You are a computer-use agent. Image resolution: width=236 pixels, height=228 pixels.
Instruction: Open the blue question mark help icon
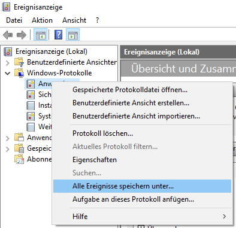click(x=58, y=35)
